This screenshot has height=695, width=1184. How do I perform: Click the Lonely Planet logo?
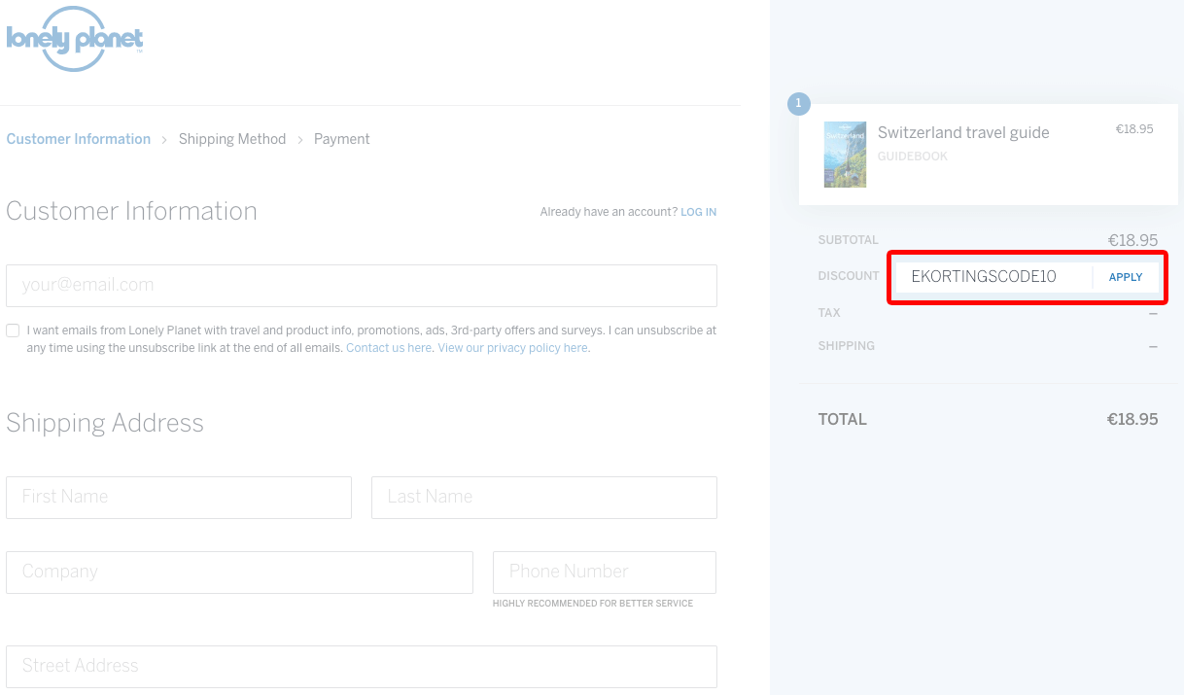tap(75, 39)
